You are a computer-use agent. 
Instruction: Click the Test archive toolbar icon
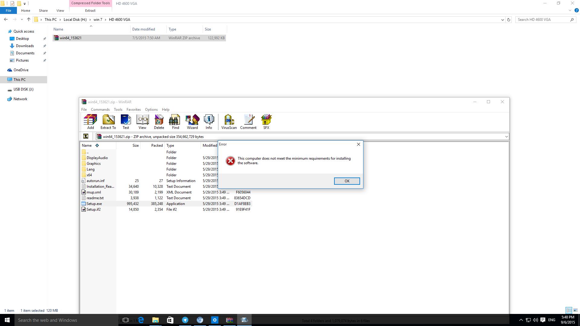(126, 122)
